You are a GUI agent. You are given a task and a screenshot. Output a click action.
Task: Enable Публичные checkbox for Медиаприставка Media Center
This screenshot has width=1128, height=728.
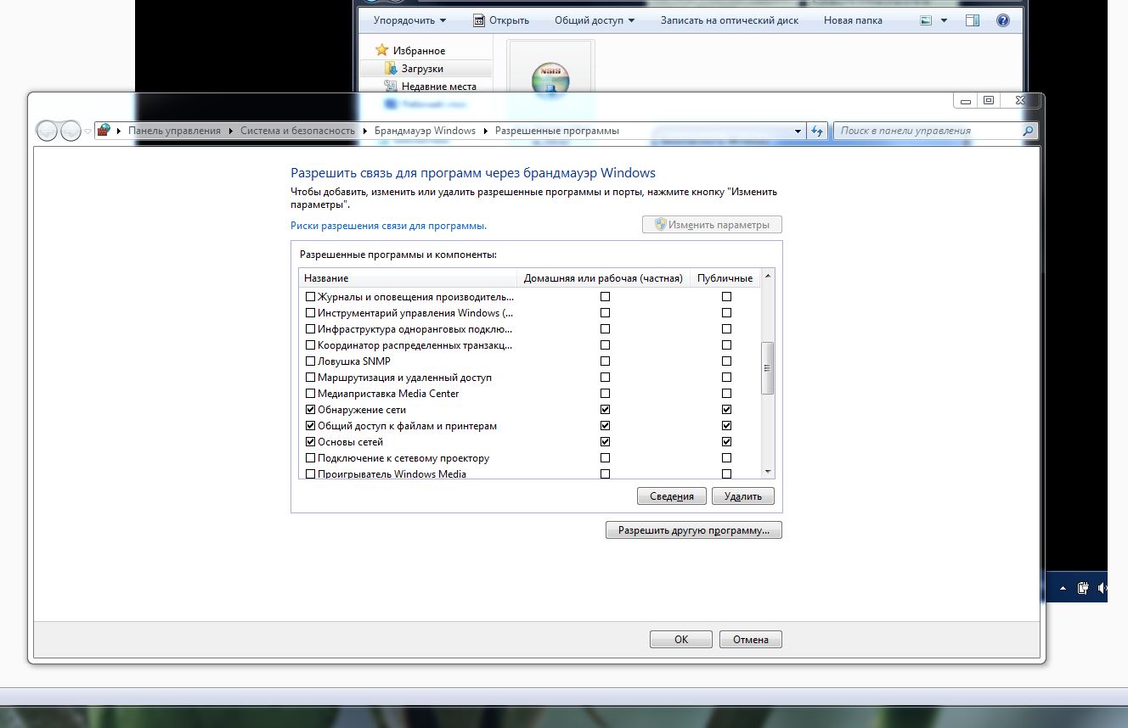726,394
